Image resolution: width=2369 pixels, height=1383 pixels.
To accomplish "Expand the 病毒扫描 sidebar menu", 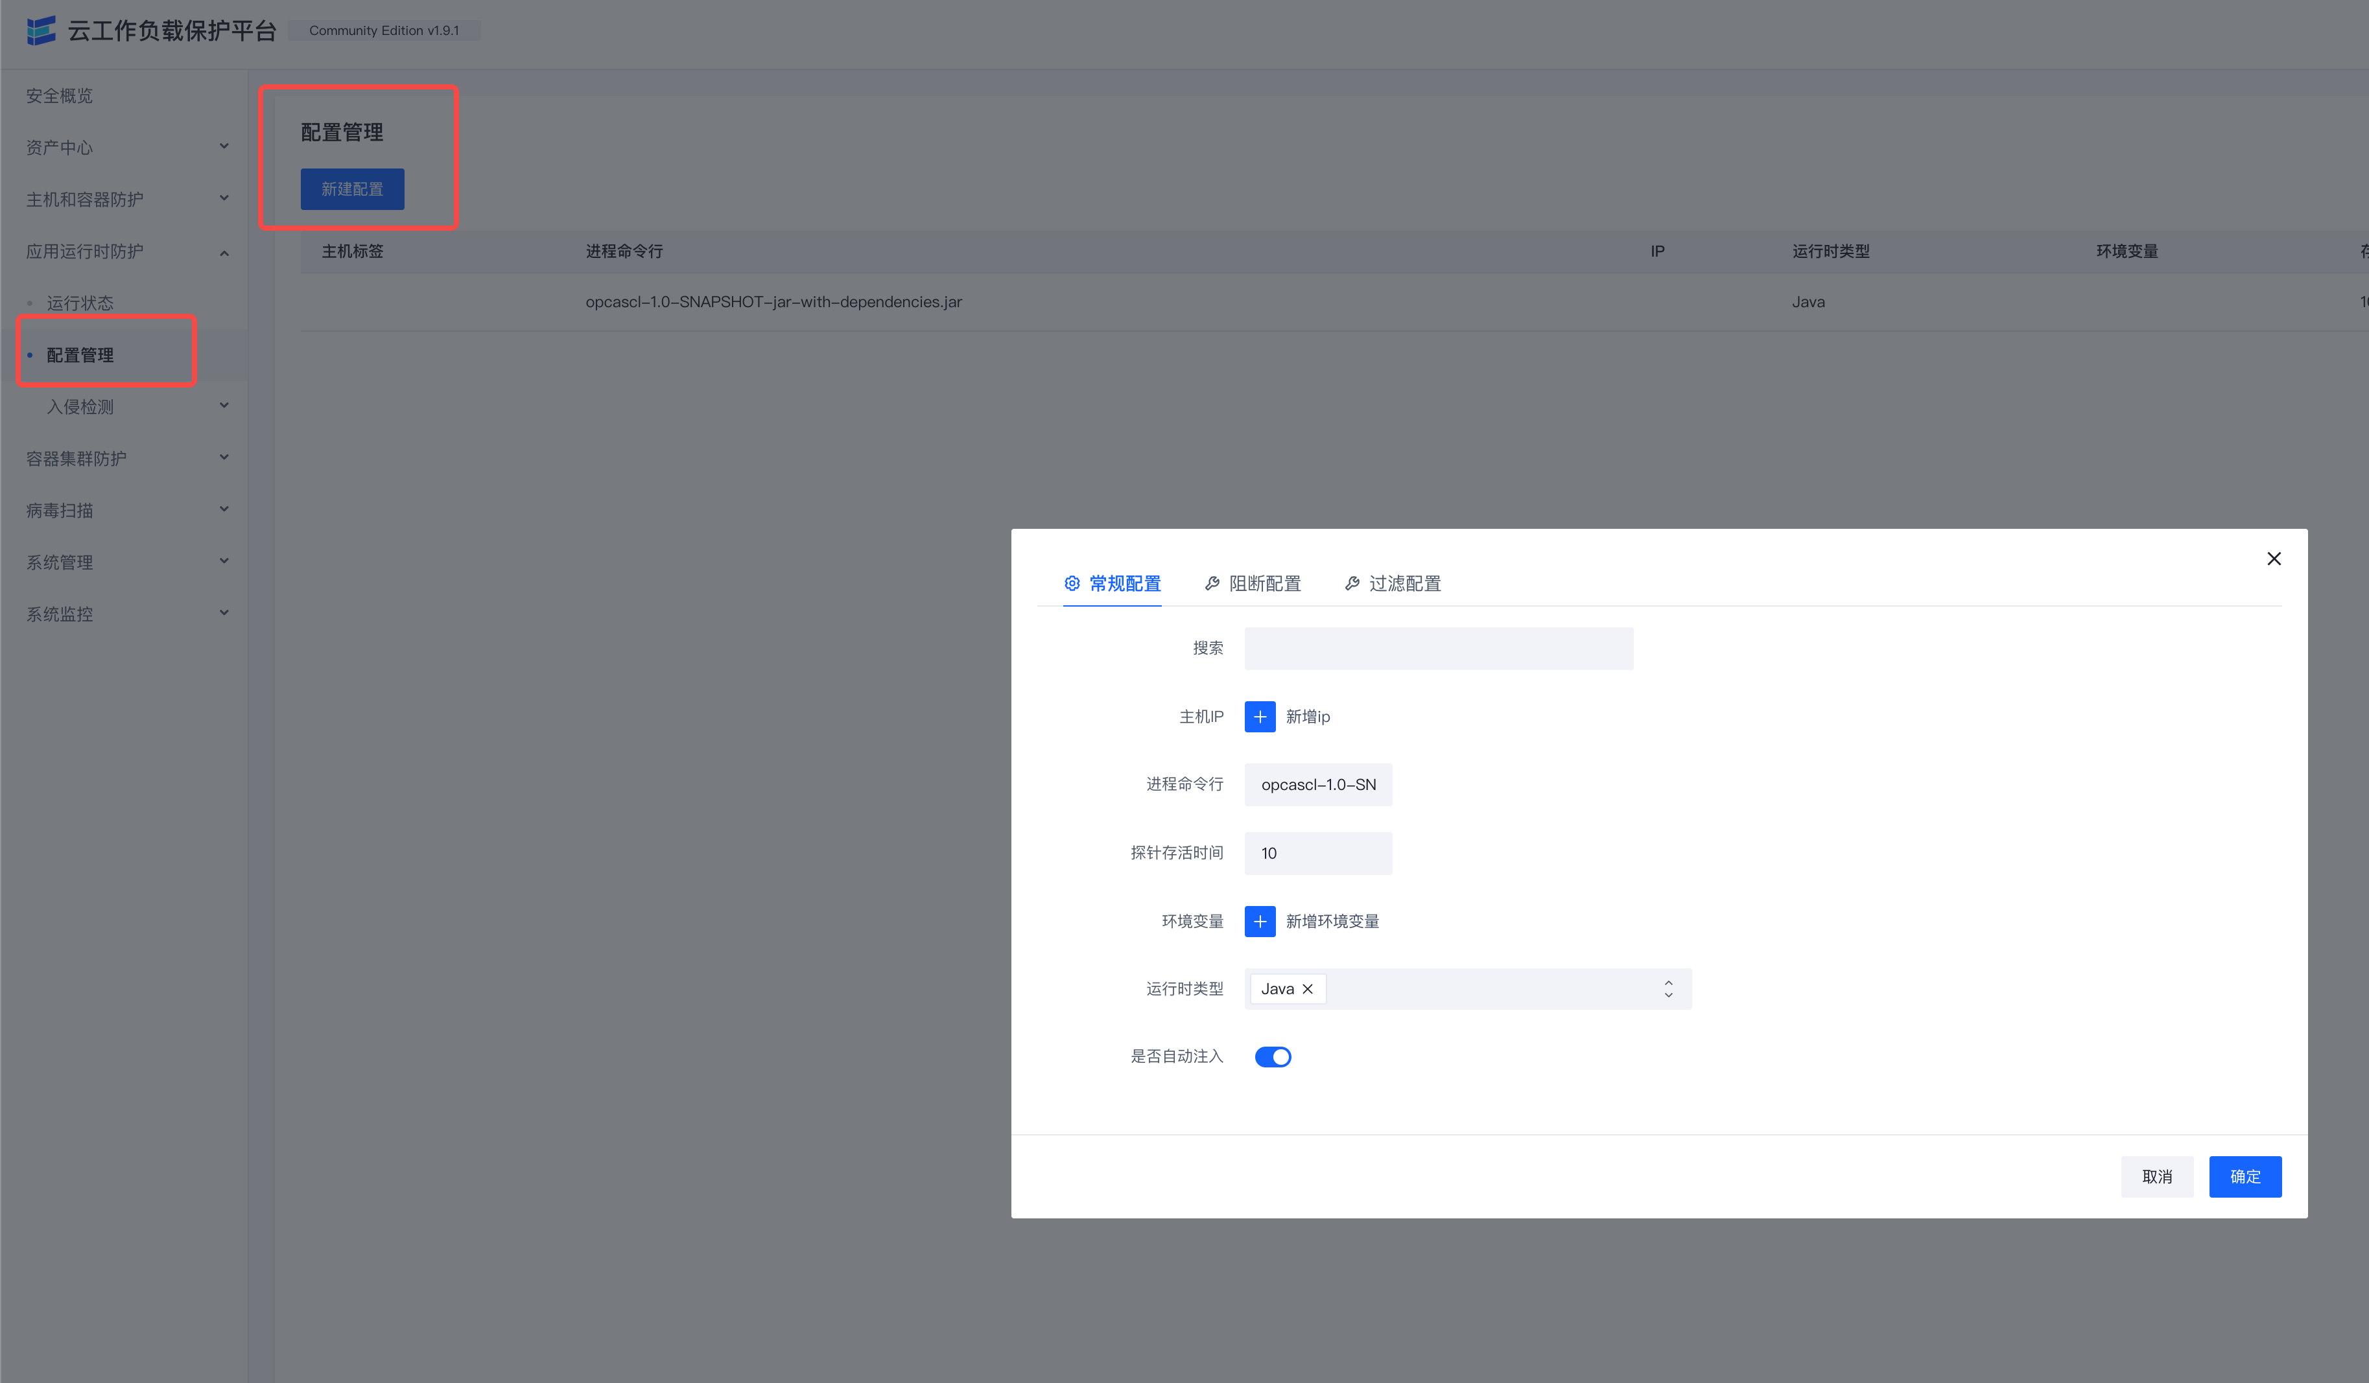I will click(x=124, y=510).
